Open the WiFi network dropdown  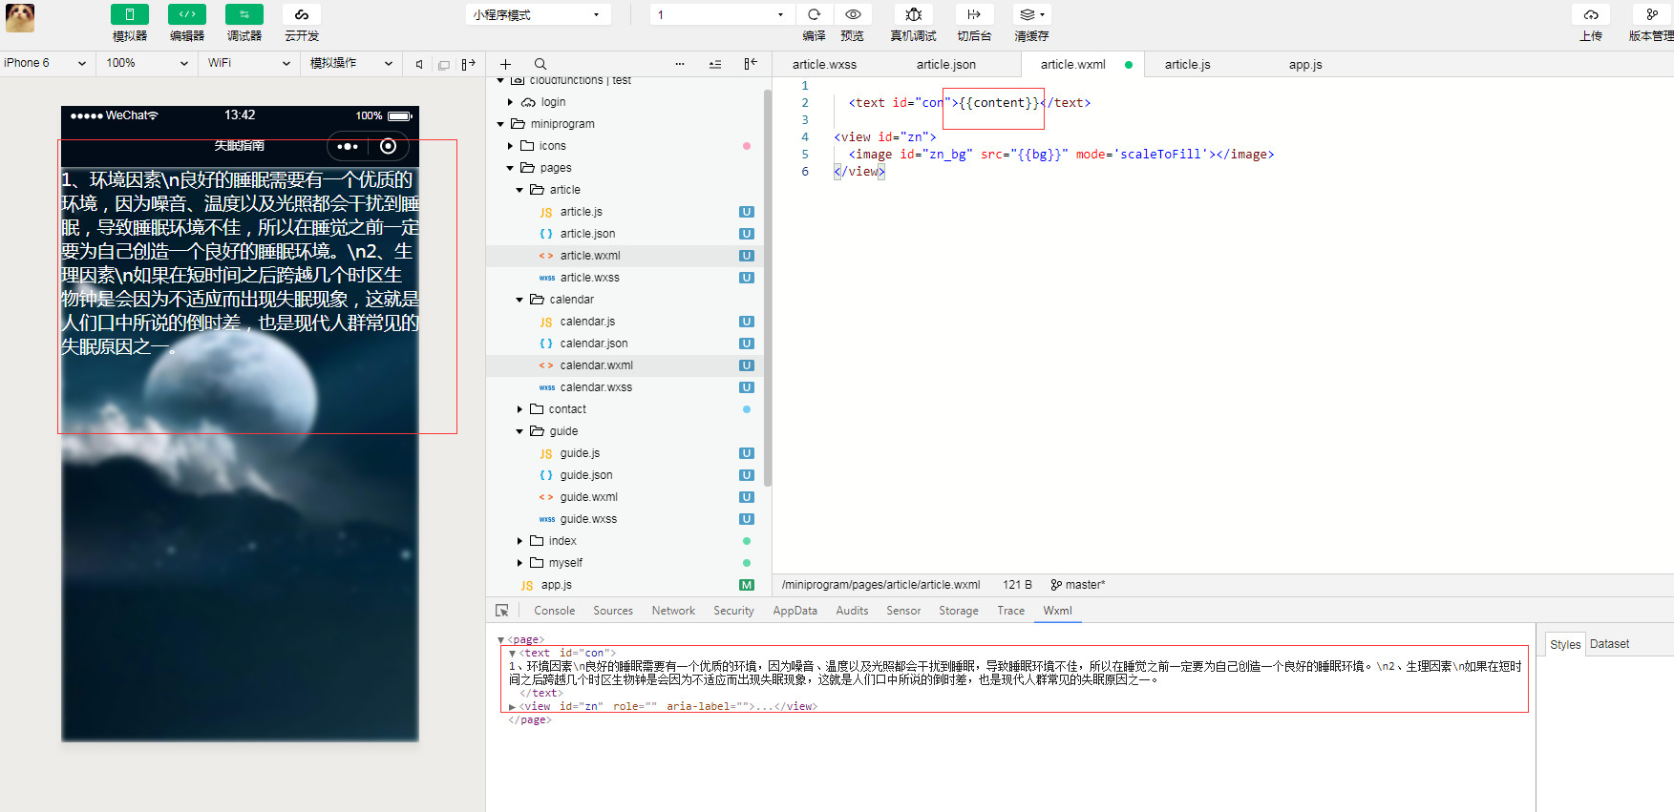pos(249,63)
